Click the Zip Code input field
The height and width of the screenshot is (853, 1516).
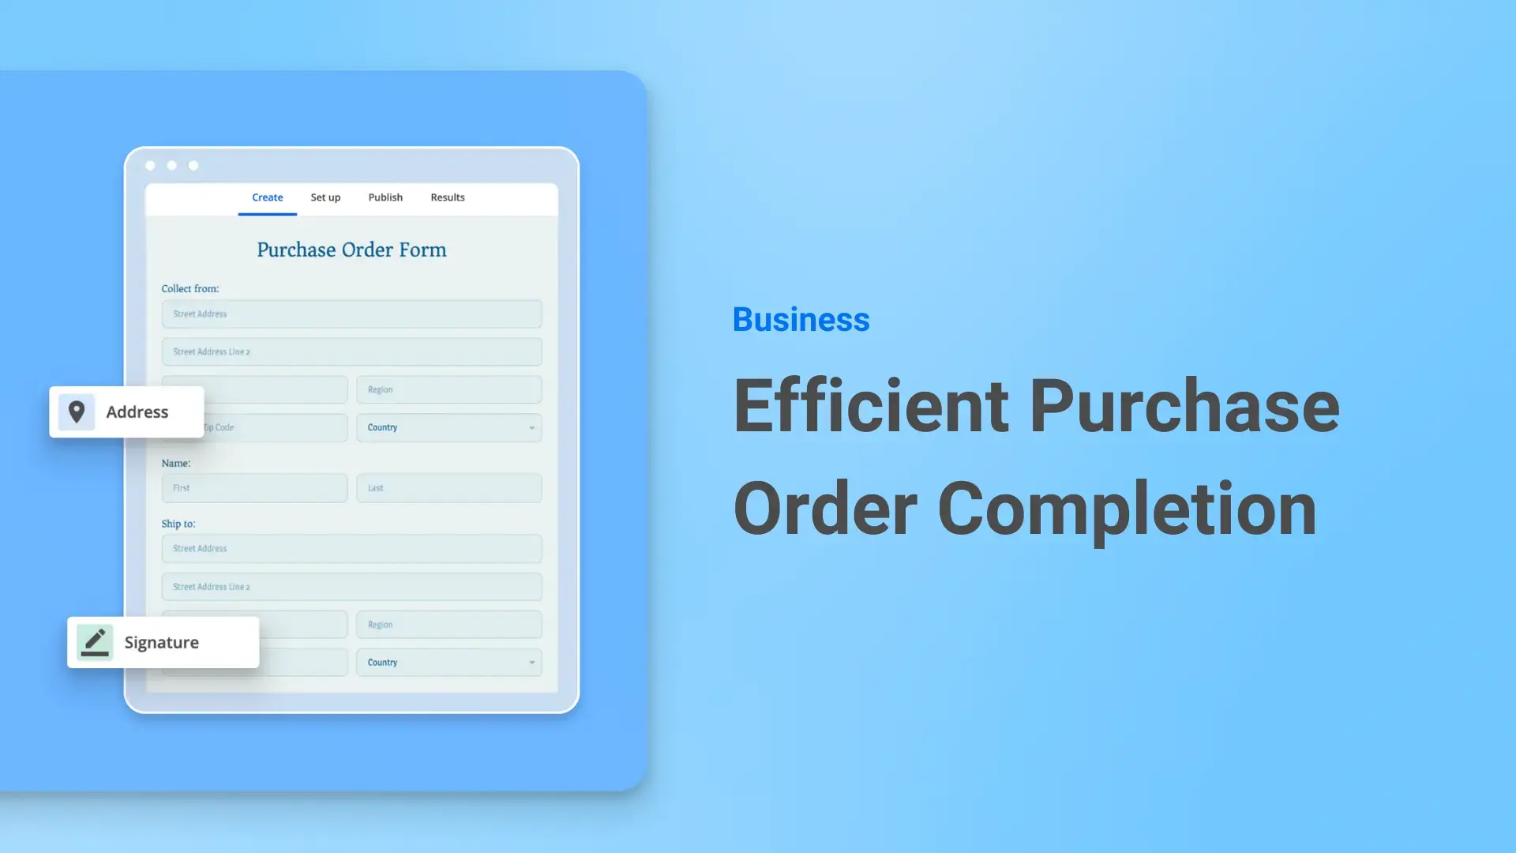[253, 427]
